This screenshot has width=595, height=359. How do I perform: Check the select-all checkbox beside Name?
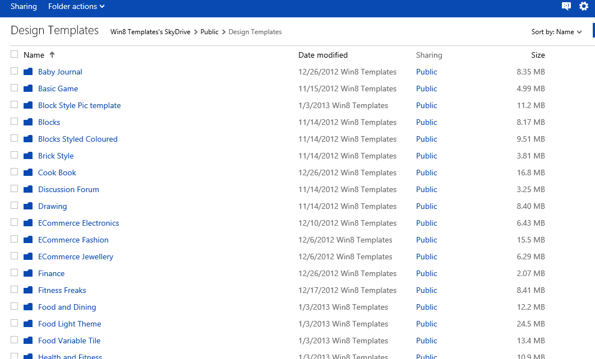[15, 54]
